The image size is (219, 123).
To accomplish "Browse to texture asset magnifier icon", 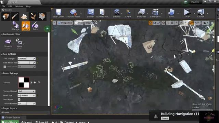I will coord(39,83).
